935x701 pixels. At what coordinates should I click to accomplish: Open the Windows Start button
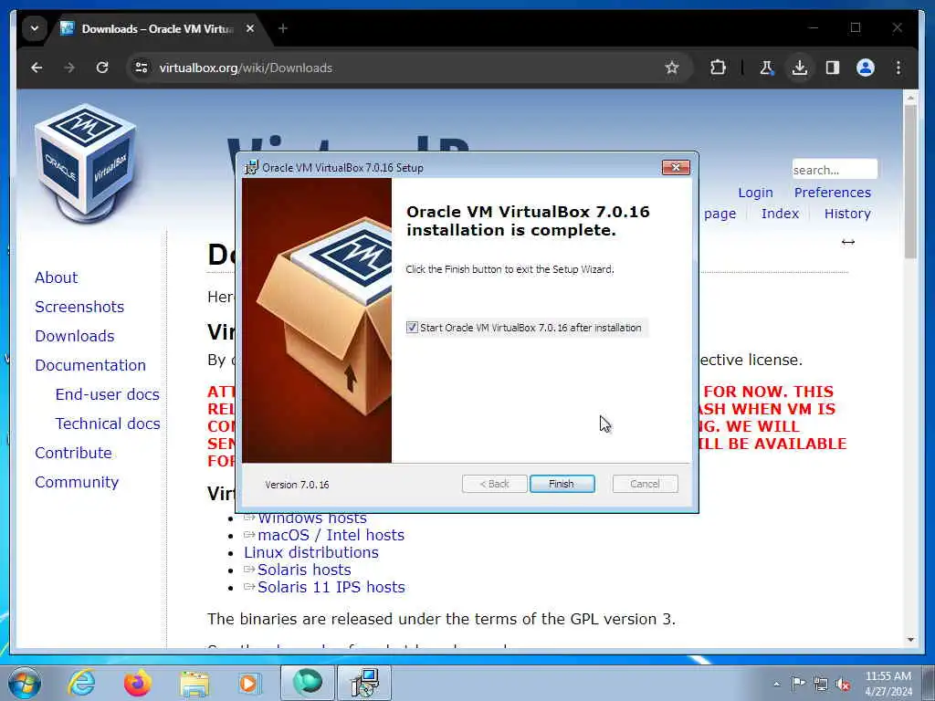tap(24, 683)
